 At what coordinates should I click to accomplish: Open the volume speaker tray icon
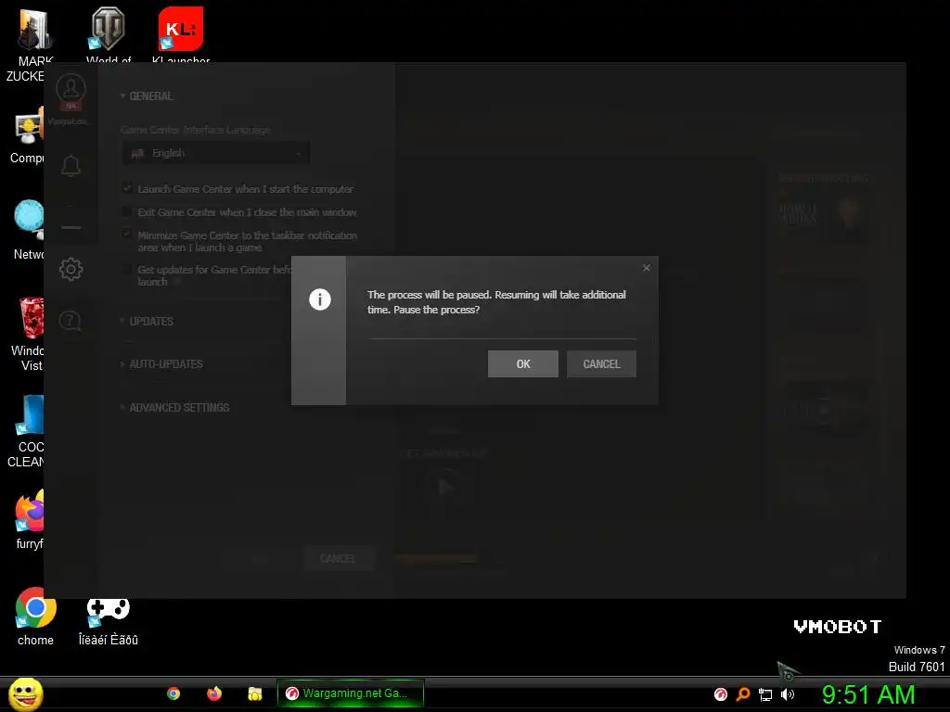(x=788, y=694)
